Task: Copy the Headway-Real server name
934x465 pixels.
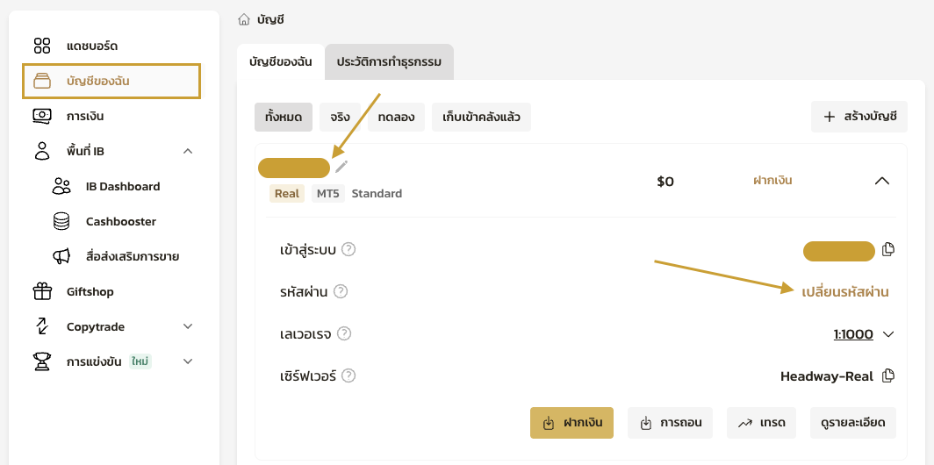Action: (888, 376)
